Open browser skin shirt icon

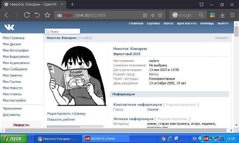(201, 4)
